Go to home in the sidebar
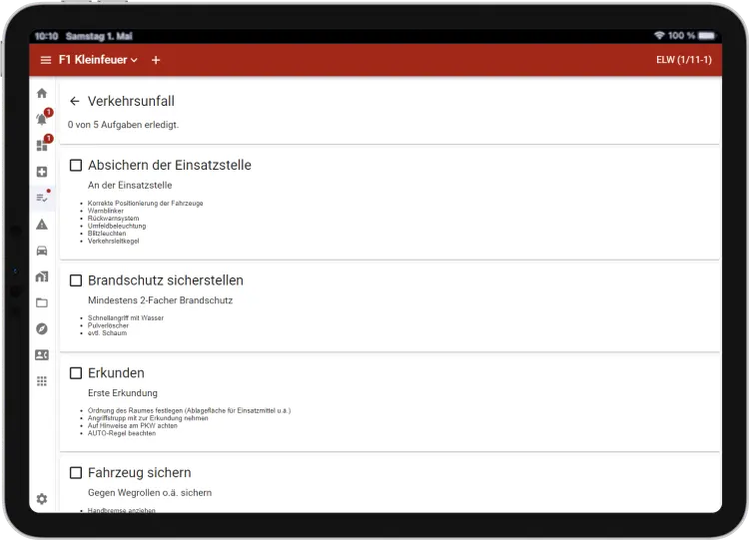This screenshot has width=749, height=540. [x=42, y=93]
